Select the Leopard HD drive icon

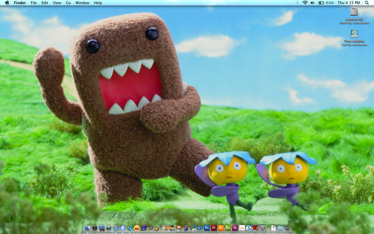[x=354, y=12]
